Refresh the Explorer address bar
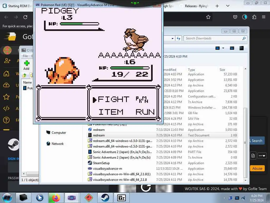 (x=179, y=38)
